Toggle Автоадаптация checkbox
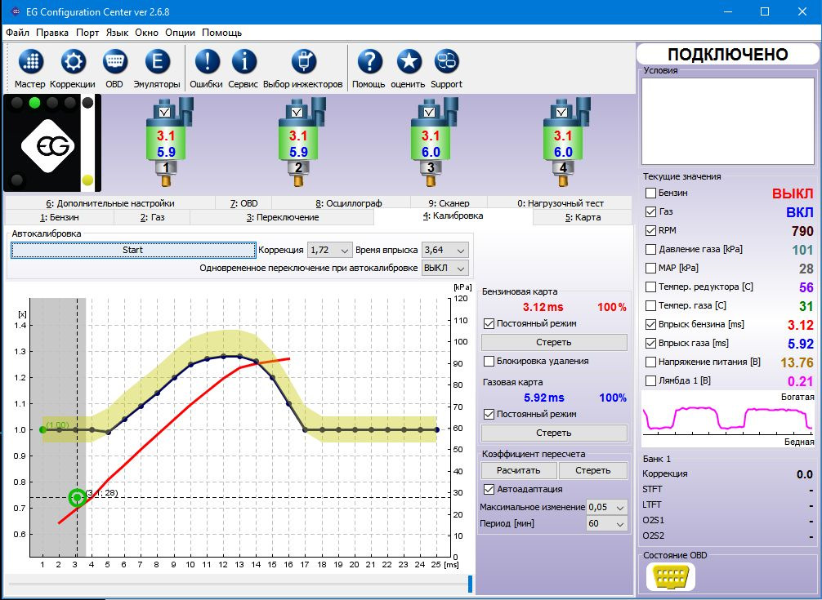The image size is (822, 600). click(x=489, y=489)
